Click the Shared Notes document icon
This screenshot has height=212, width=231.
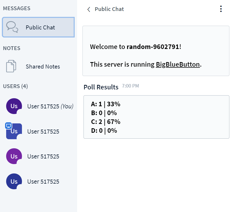[x=11, y=66]
